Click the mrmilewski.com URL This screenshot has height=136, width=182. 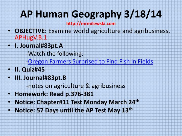91,23
